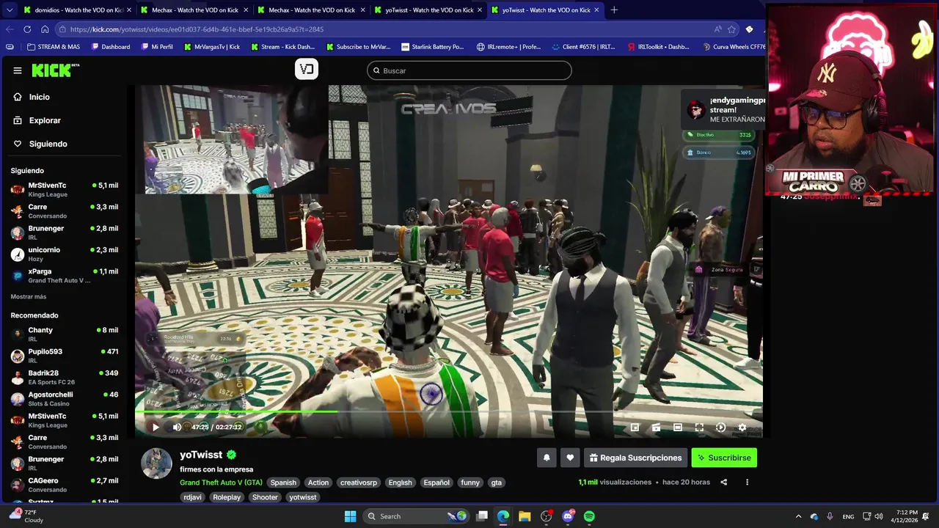Open Windows Start menu
This screenshot has height=528, width=939.
pyautogui.click(x=350, y=516)
